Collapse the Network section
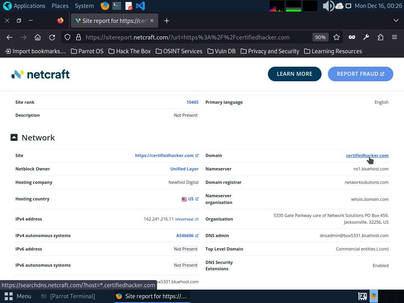 [x=14, y=137]
